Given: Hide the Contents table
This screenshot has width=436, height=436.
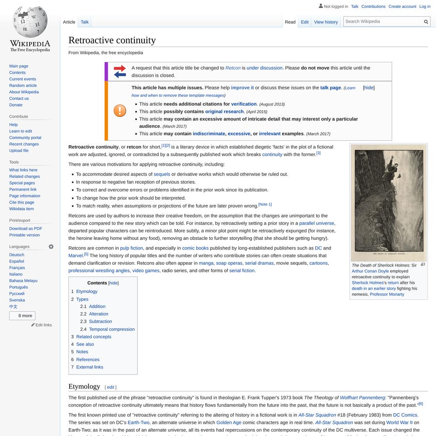Looking at the screenshot, I should pyautogui.click(x=113, y=283).
